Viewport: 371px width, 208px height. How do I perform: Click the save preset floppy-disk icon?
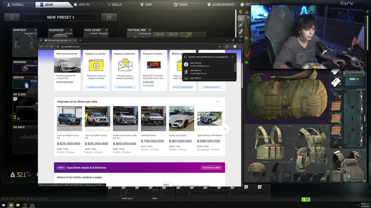point(109,17)
